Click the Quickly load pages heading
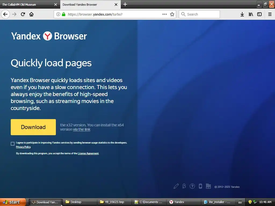 click(x=51, y=63)
